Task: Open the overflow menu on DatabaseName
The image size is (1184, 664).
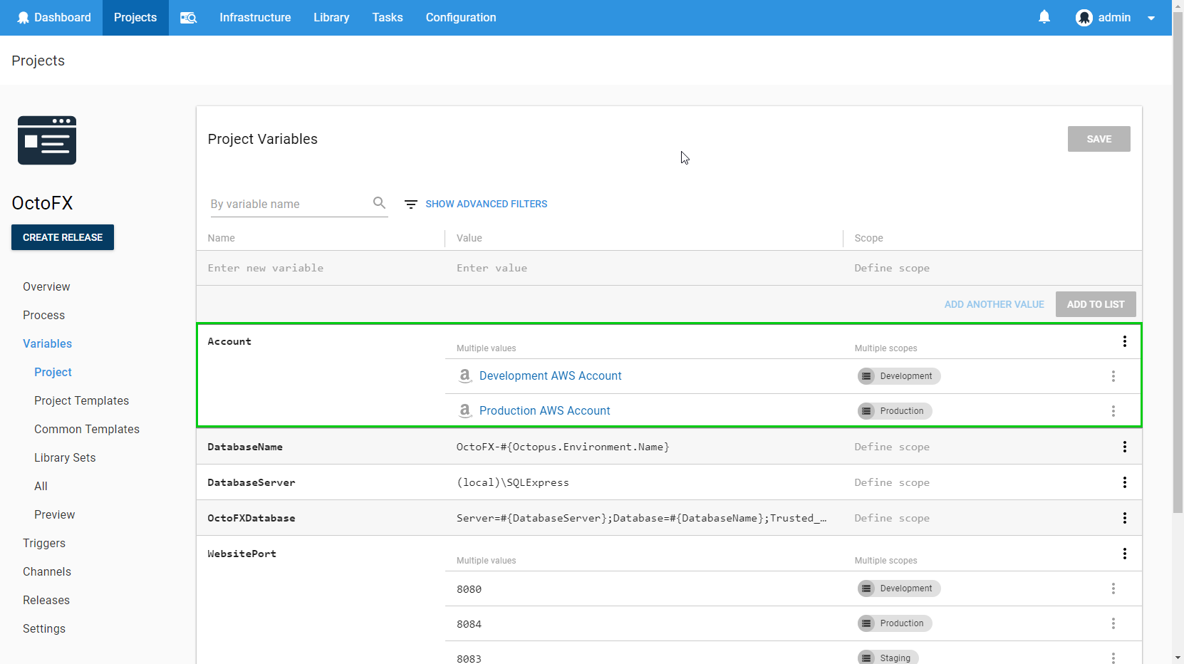Action: click(1125, 447)
